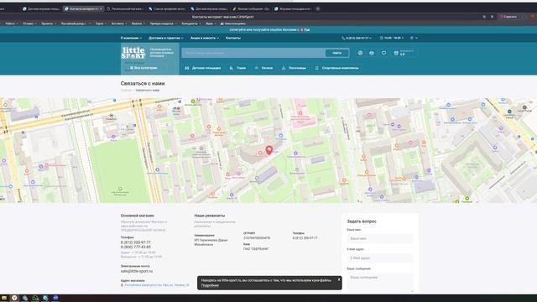The height and width of the screenshot is (302, 537).
Task: Click the Связаться с нами page heading
Action: 143,83
